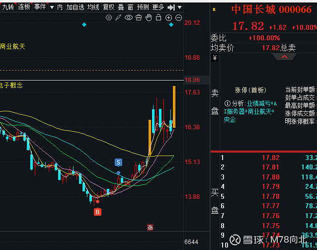Click the latest orange limit-up candlestick
Screen dimensions: 317x250
(x=174, y=107)
